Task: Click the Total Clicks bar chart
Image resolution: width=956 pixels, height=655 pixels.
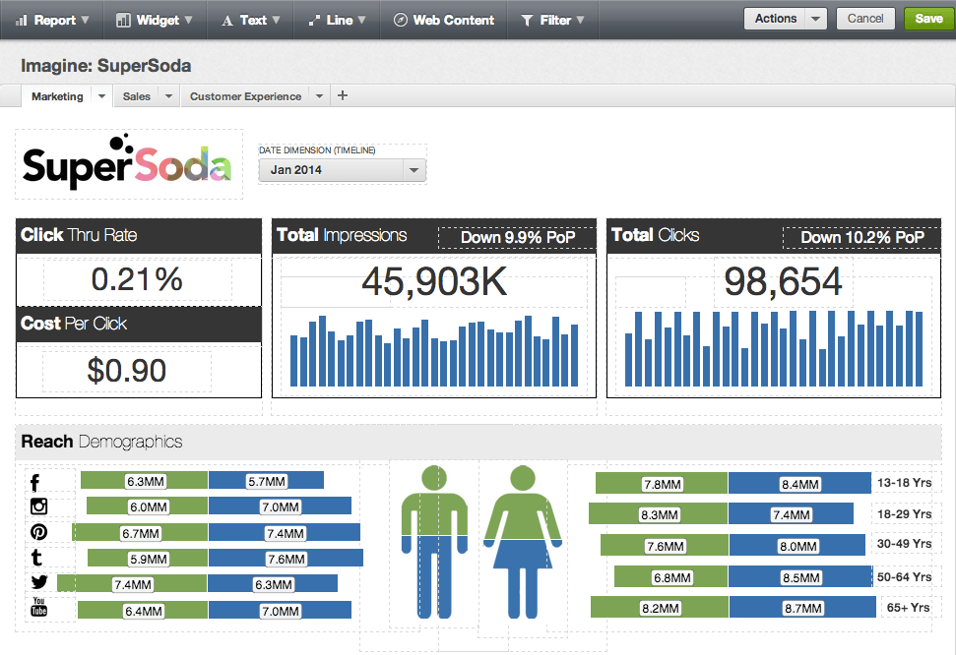Action: [x=774, y=348]
